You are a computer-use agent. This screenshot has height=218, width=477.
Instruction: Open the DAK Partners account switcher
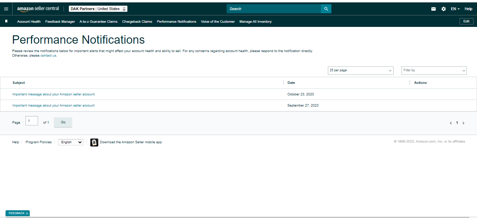click(x=98, y=9)
